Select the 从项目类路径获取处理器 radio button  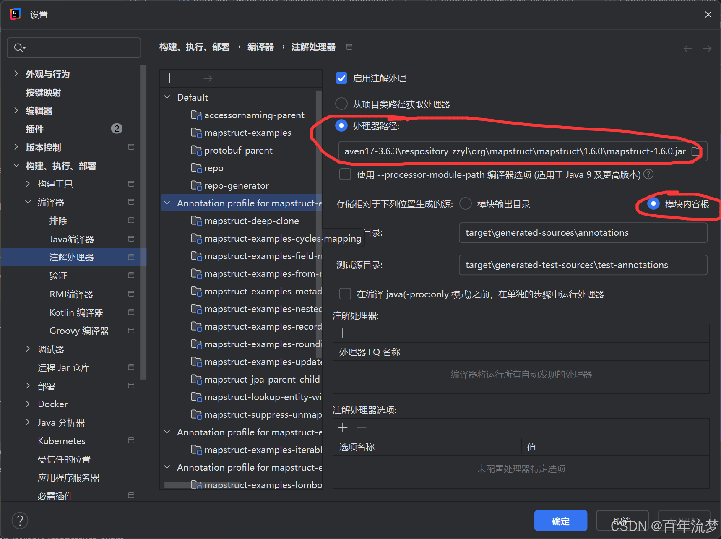coord(341,104)
